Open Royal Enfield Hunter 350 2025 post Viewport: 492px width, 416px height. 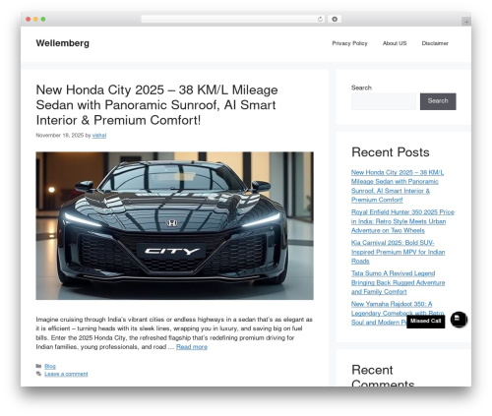[402, 221]
